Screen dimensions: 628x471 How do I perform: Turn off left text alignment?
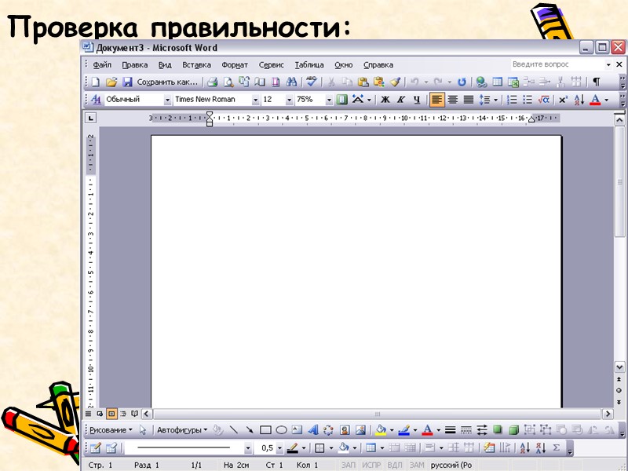pyautogui.click(x=437, y=100)
